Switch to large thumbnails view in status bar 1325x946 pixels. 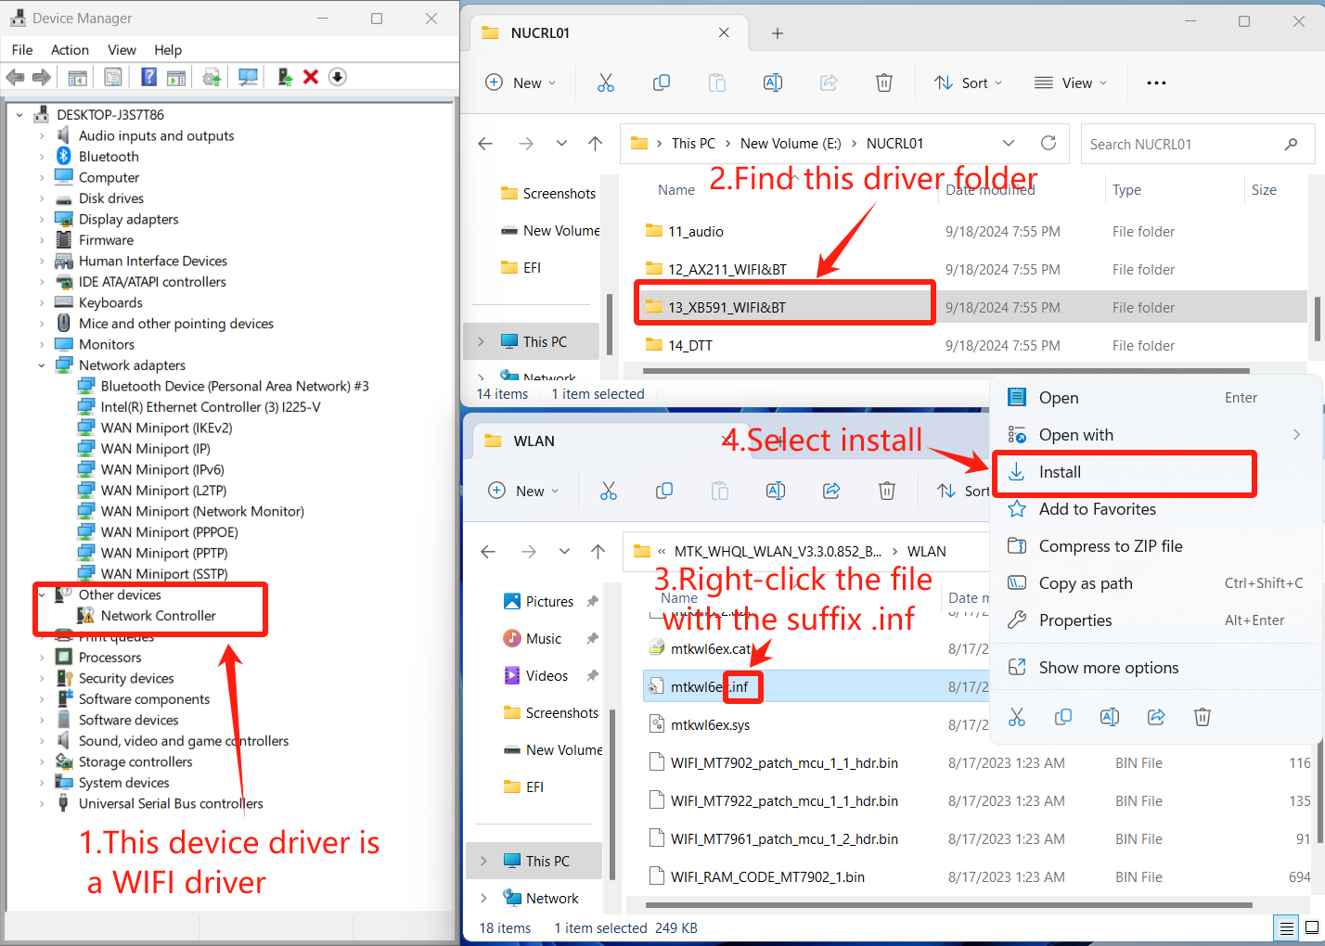1311,927
